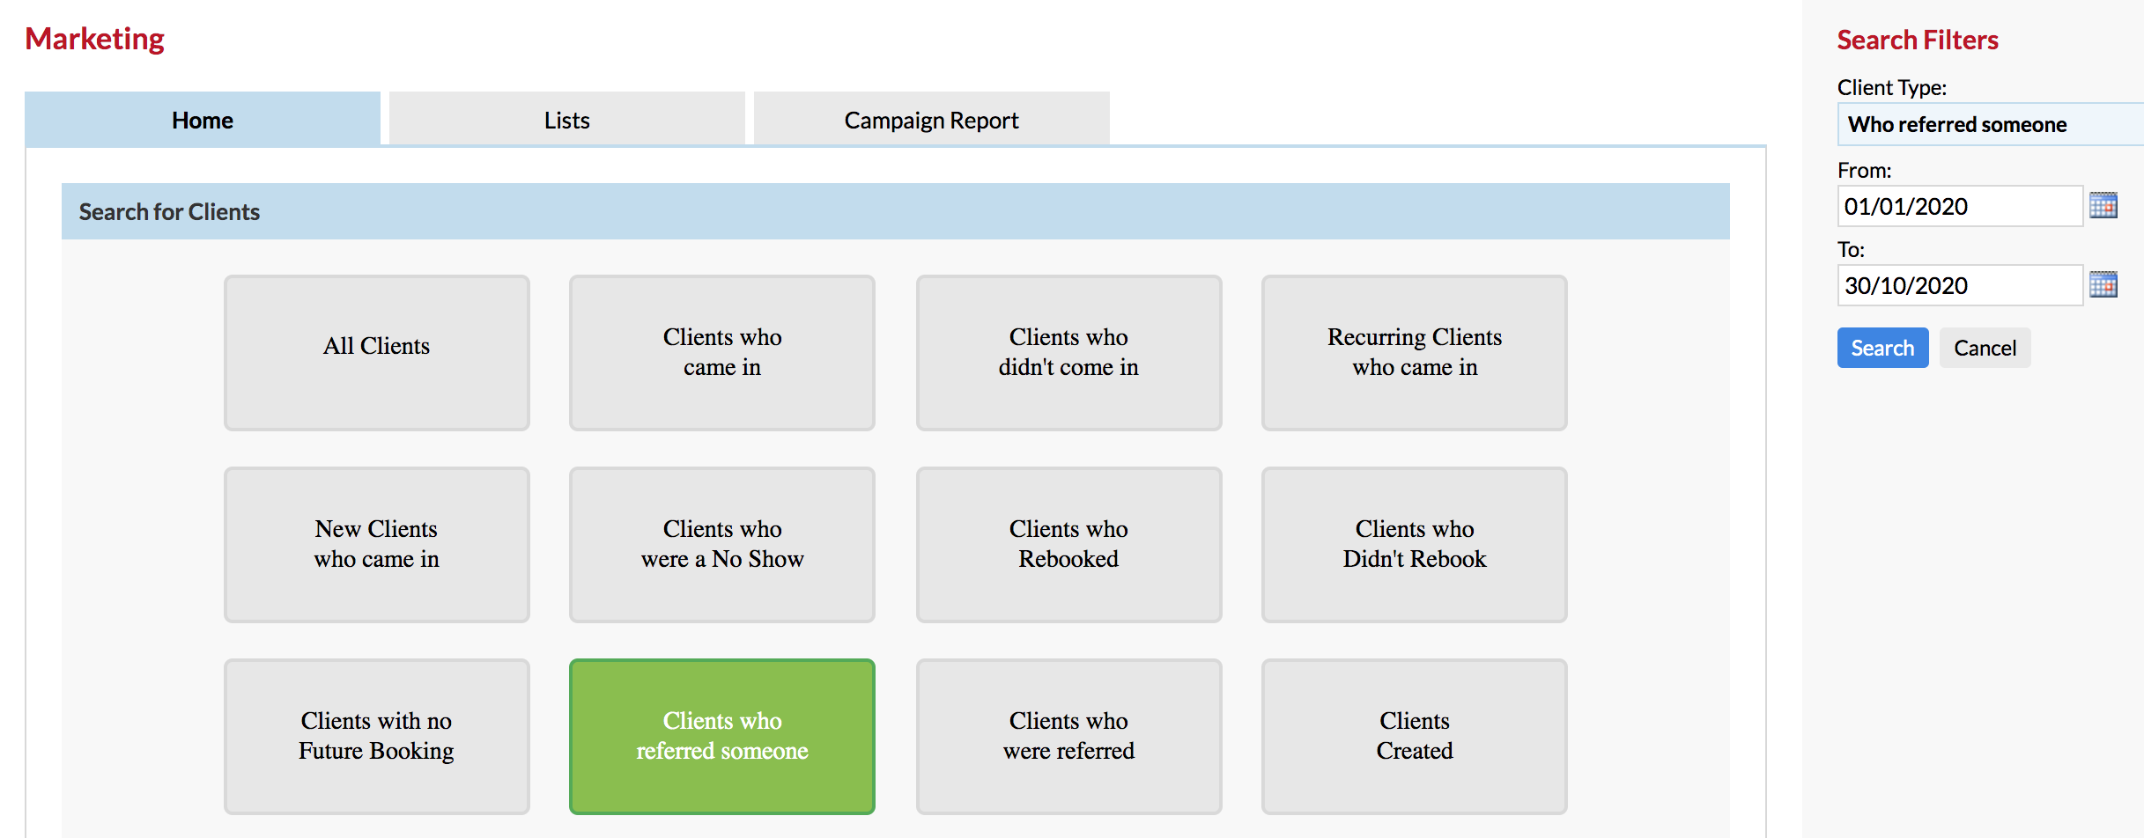Edit the From date field
The image size is (2144, 838).
[x=1960, y=206]
